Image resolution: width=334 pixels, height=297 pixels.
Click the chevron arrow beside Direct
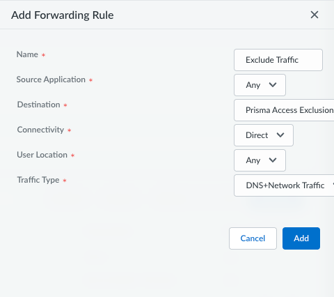280,135
